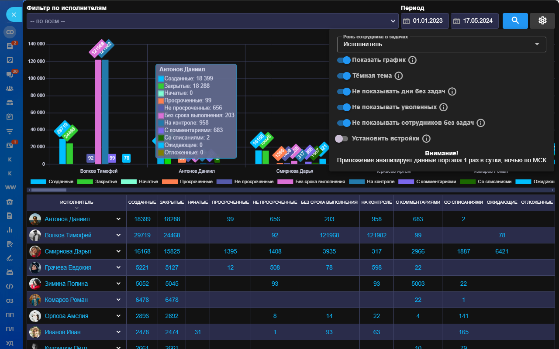559x349 pixels.
Task: Click the 29719 created count for Волков Тимофей
Action: point(142,235)
